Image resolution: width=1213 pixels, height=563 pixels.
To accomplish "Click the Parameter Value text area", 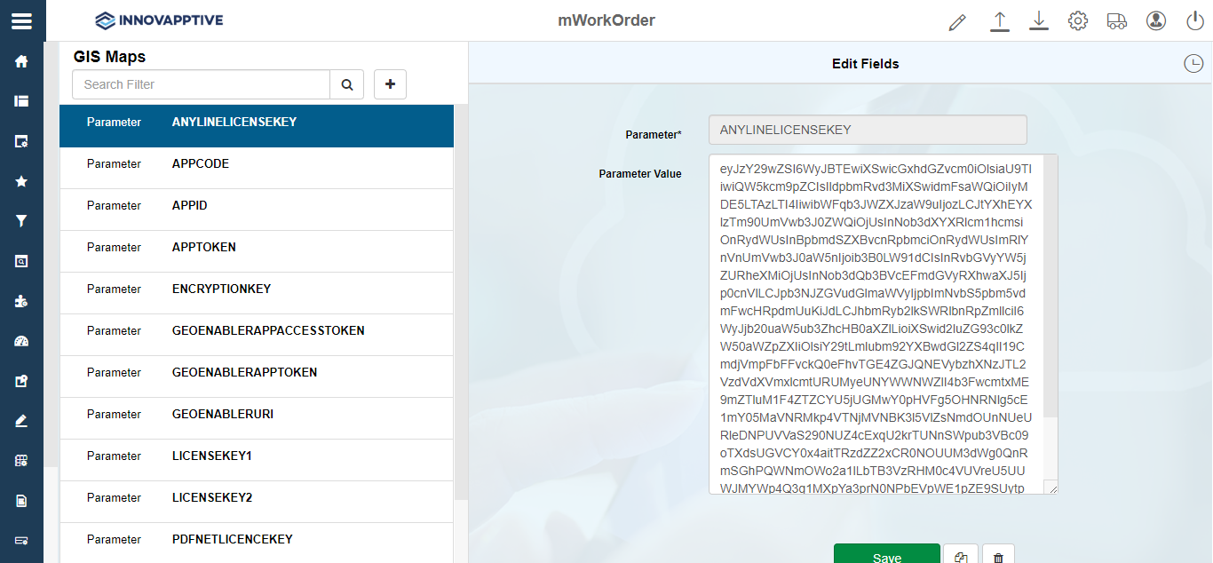I will 876,324.
